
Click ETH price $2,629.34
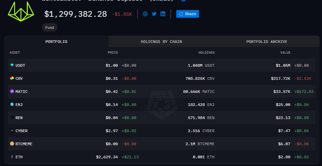[107, 157]
